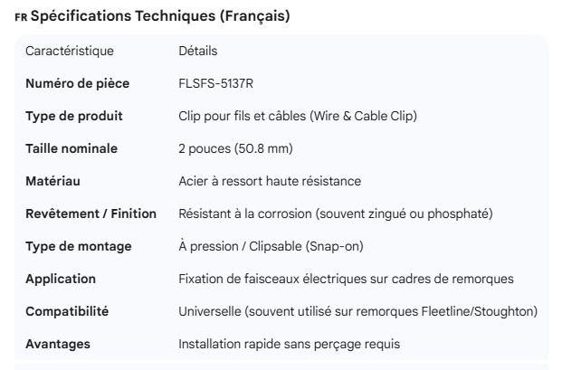Click the Caractéristique column header
Image resolution: width=562 pixels, height=370 pixels.
tap(69, 51)
